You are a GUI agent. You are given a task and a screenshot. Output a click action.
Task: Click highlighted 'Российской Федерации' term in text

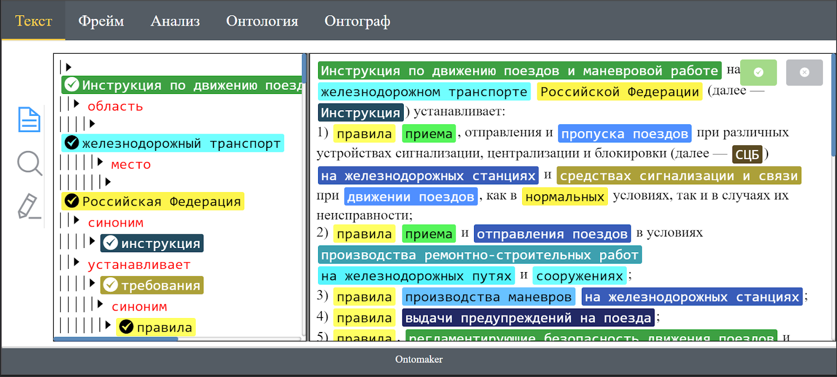pos(620,92)
